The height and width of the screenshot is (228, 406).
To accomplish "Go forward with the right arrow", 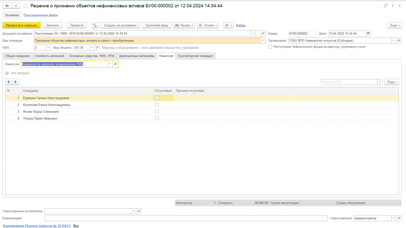I will coord(15,6).
